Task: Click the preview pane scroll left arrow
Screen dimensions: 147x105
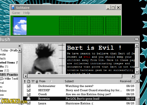Action: tap(25, 76)
